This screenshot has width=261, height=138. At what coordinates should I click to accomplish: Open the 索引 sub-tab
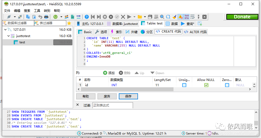116,32
